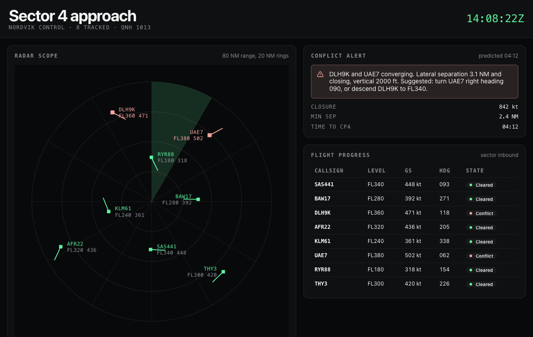Select the BAW17 aircraft blip on radar
This screenshot has height=337, width=533.
[198, 200]
